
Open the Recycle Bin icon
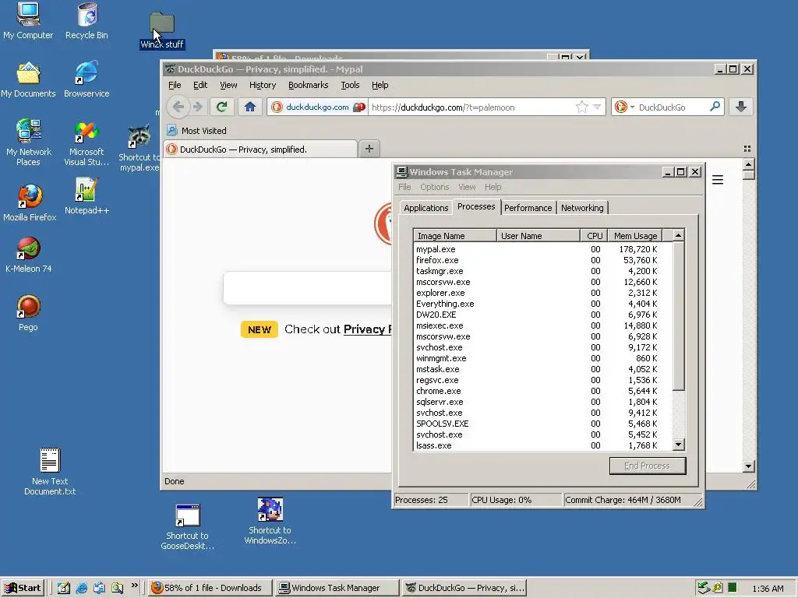click(87, 20)
